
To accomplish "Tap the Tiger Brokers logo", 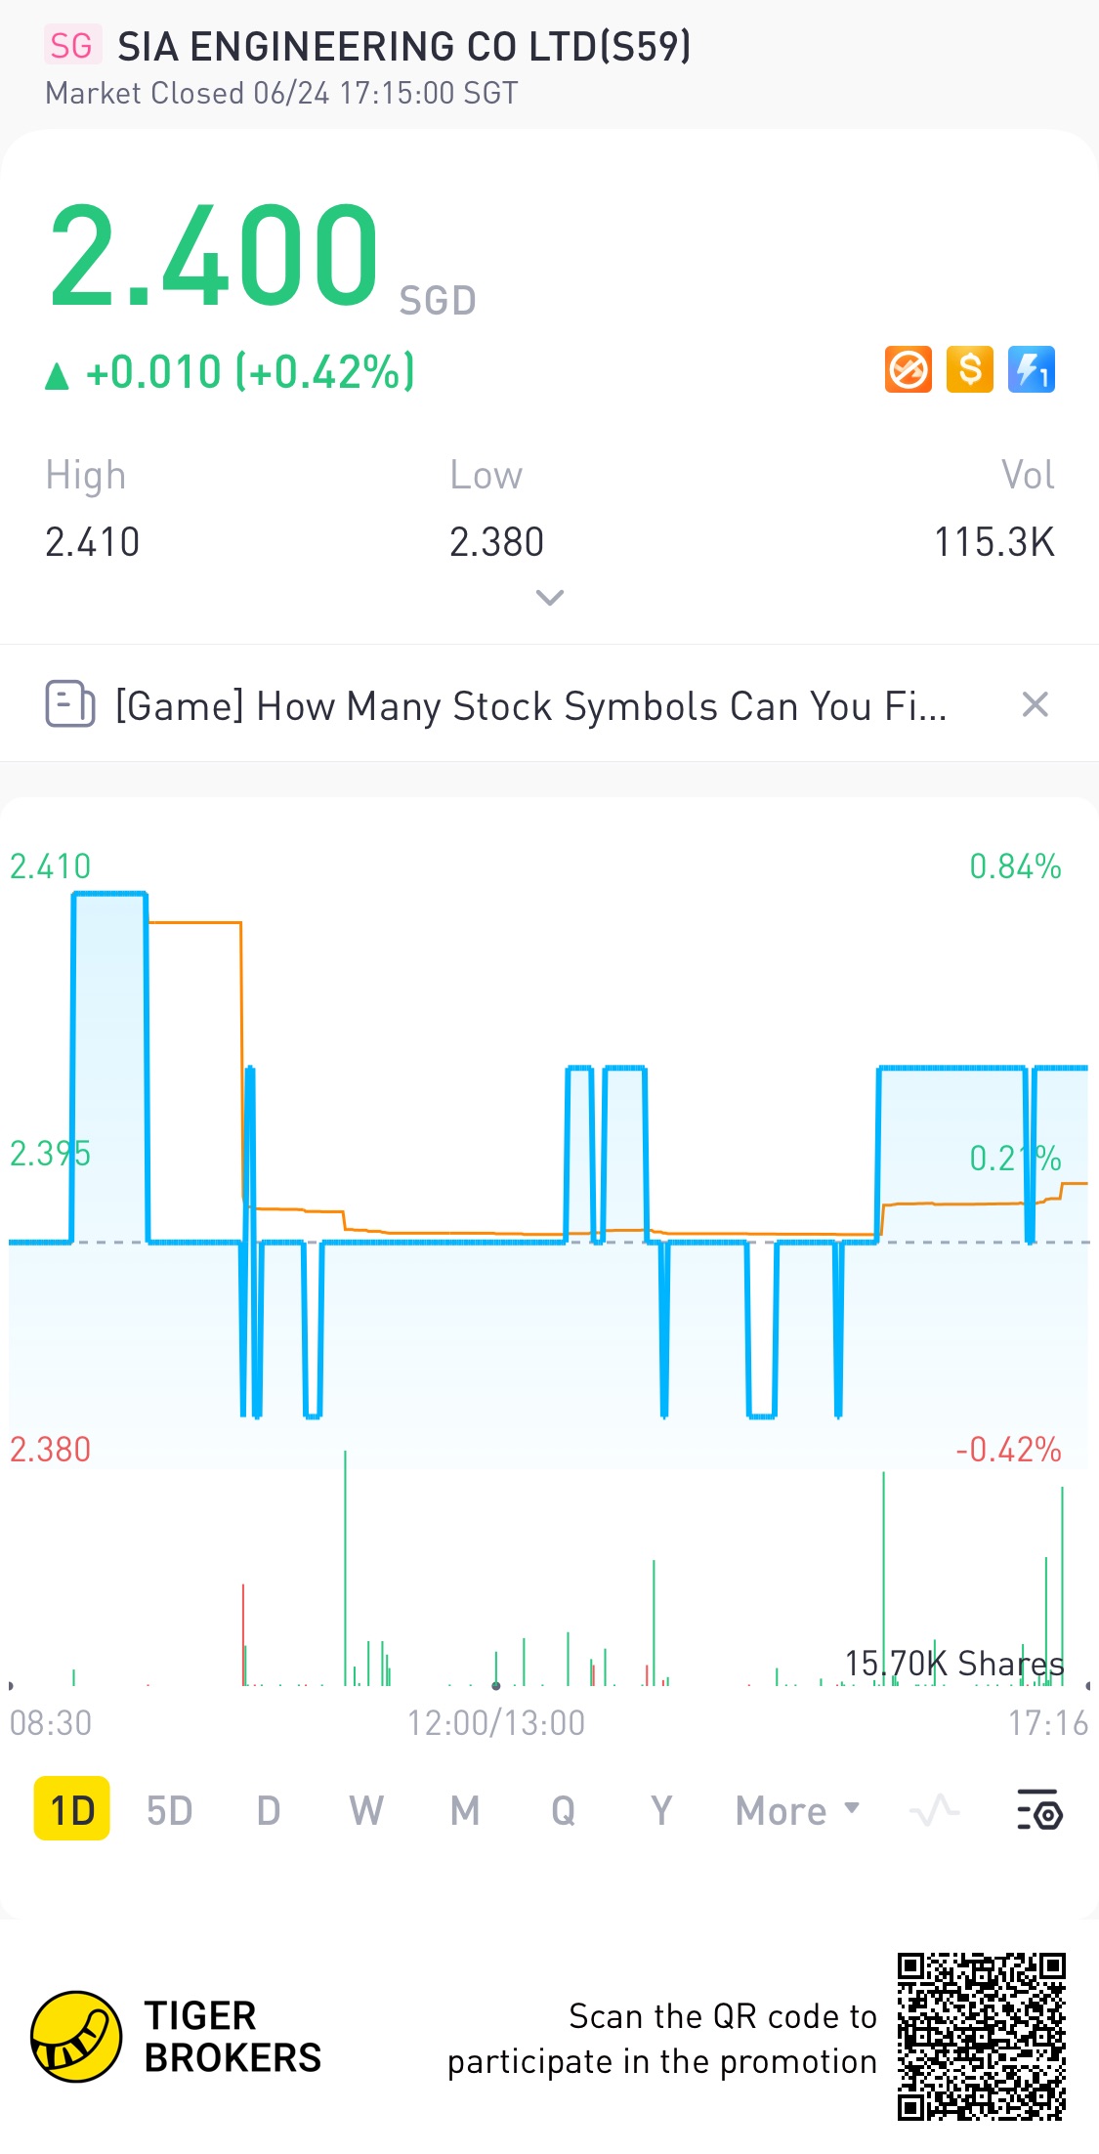I will pos(76,2037).
